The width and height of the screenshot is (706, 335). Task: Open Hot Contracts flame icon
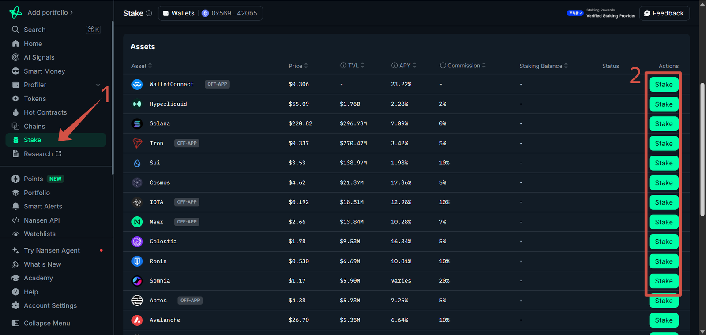coord(16,112)
